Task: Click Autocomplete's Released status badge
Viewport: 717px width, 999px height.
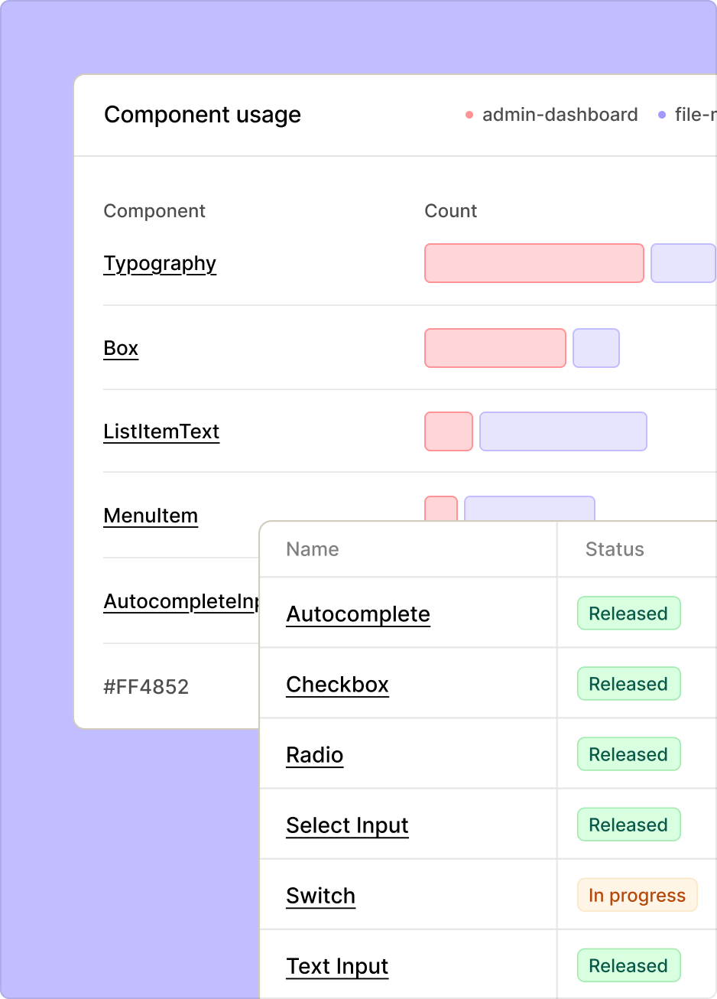Action: [628, 613]
